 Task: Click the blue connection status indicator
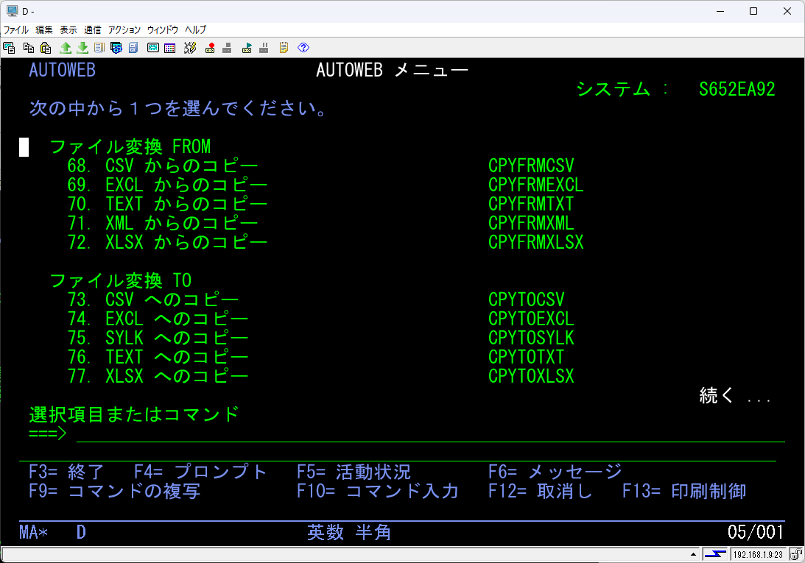715,554
